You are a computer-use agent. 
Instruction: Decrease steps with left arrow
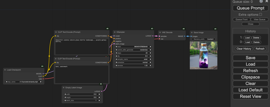point(116,53)
